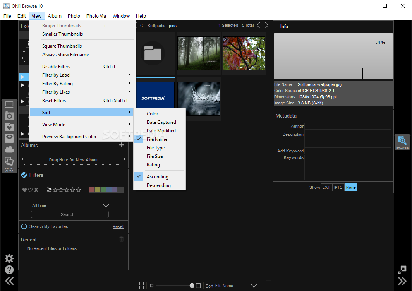Open the Sort submenu entry
Viewport: 412px width, 291px height.
pyautogui.click(x=82, y=112)
